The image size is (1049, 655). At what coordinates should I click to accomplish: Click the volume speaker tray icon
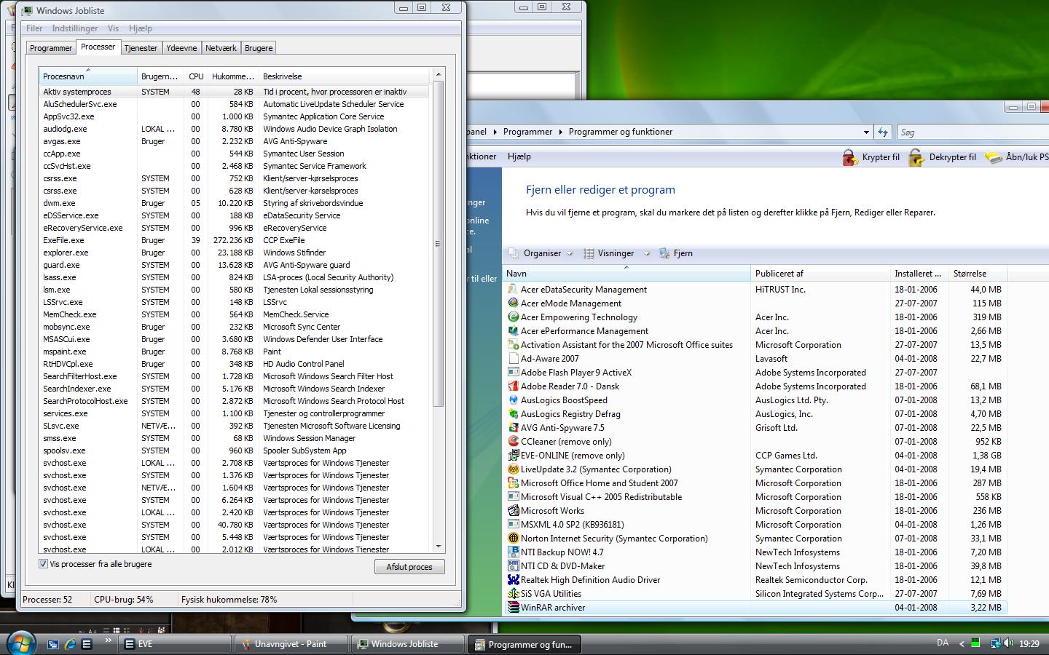click(x=1008, y=643)
